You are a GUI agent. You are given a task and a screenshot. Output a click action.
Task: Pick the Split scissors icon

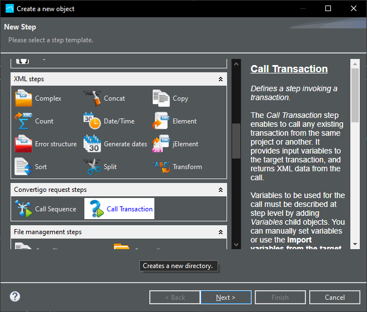click(92, 166)
